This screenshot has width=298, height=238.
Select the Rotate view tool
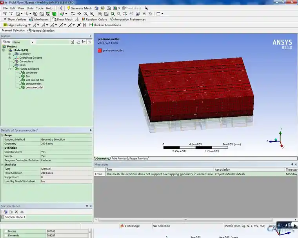coord(73,14)
